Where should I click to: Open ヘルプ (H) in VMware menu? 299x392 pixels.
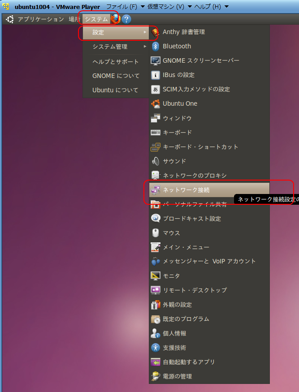[208, 7]
